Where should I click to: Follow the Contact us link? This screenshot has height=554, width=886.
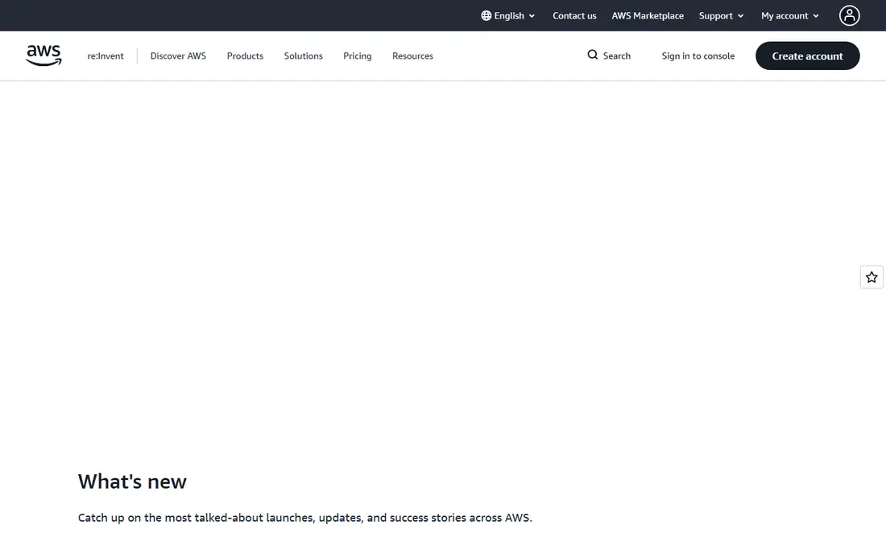pyautogui.click(x=574, y=16)
